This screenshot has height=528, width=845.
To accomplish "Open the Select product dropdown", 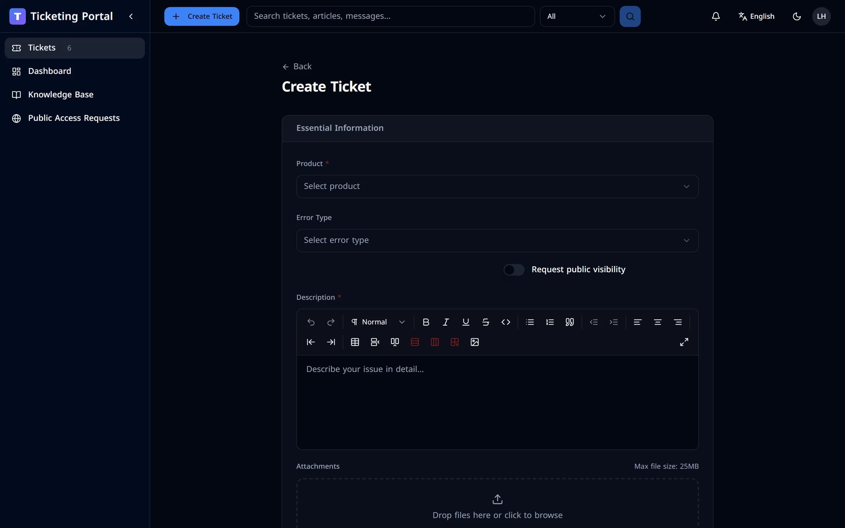I will click(497, 186).
